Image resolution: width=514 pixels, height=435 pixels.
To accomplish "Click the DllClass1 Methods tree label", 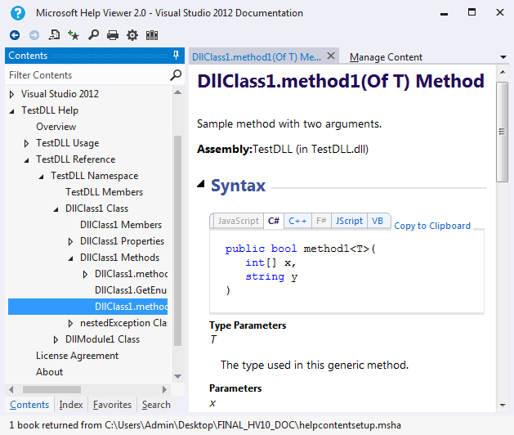I will [x=119, y=258].
